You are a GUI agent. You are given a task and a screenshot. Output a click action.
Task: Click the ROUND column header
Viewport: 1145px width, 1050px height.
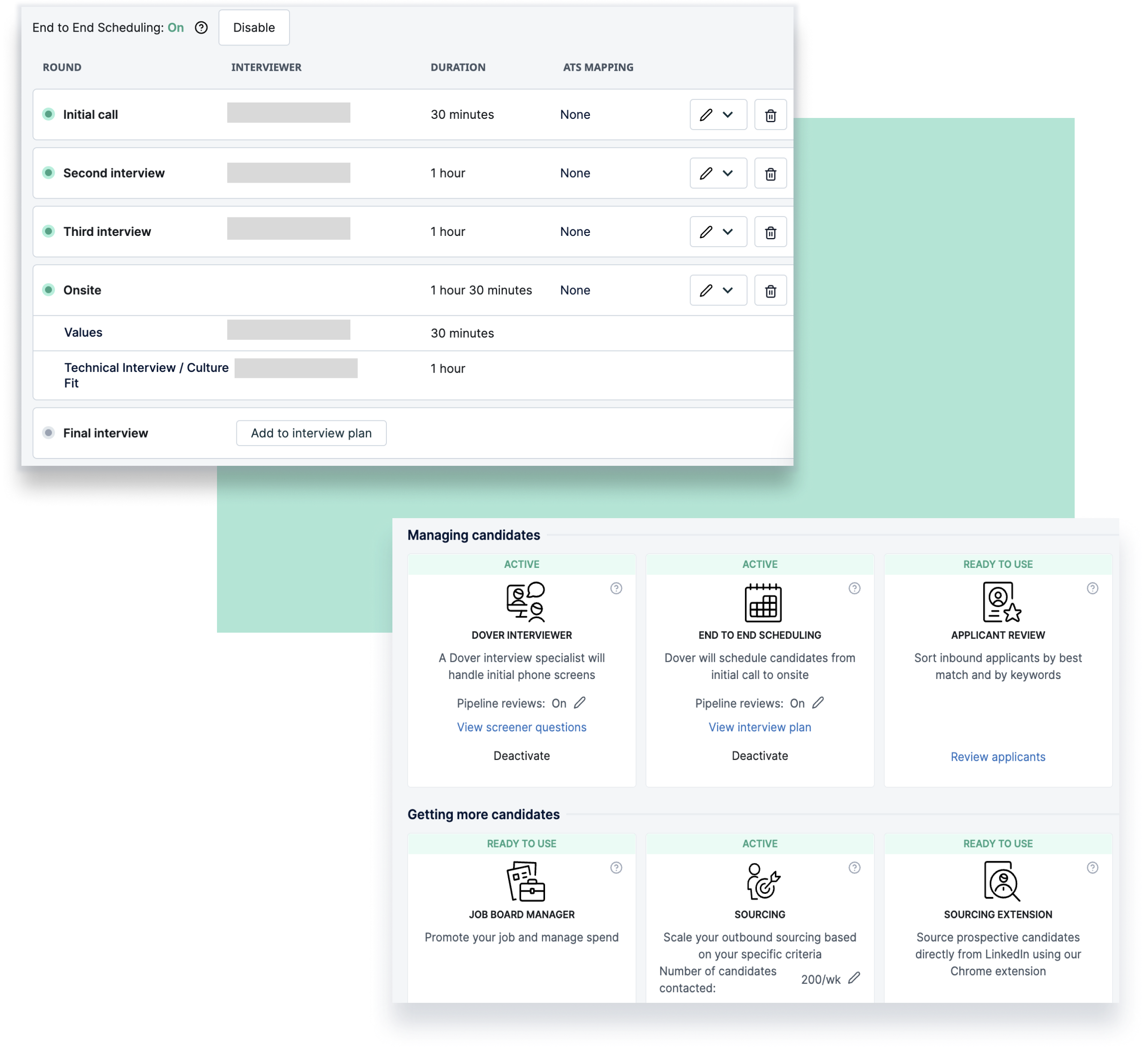(x=62, y=67)
